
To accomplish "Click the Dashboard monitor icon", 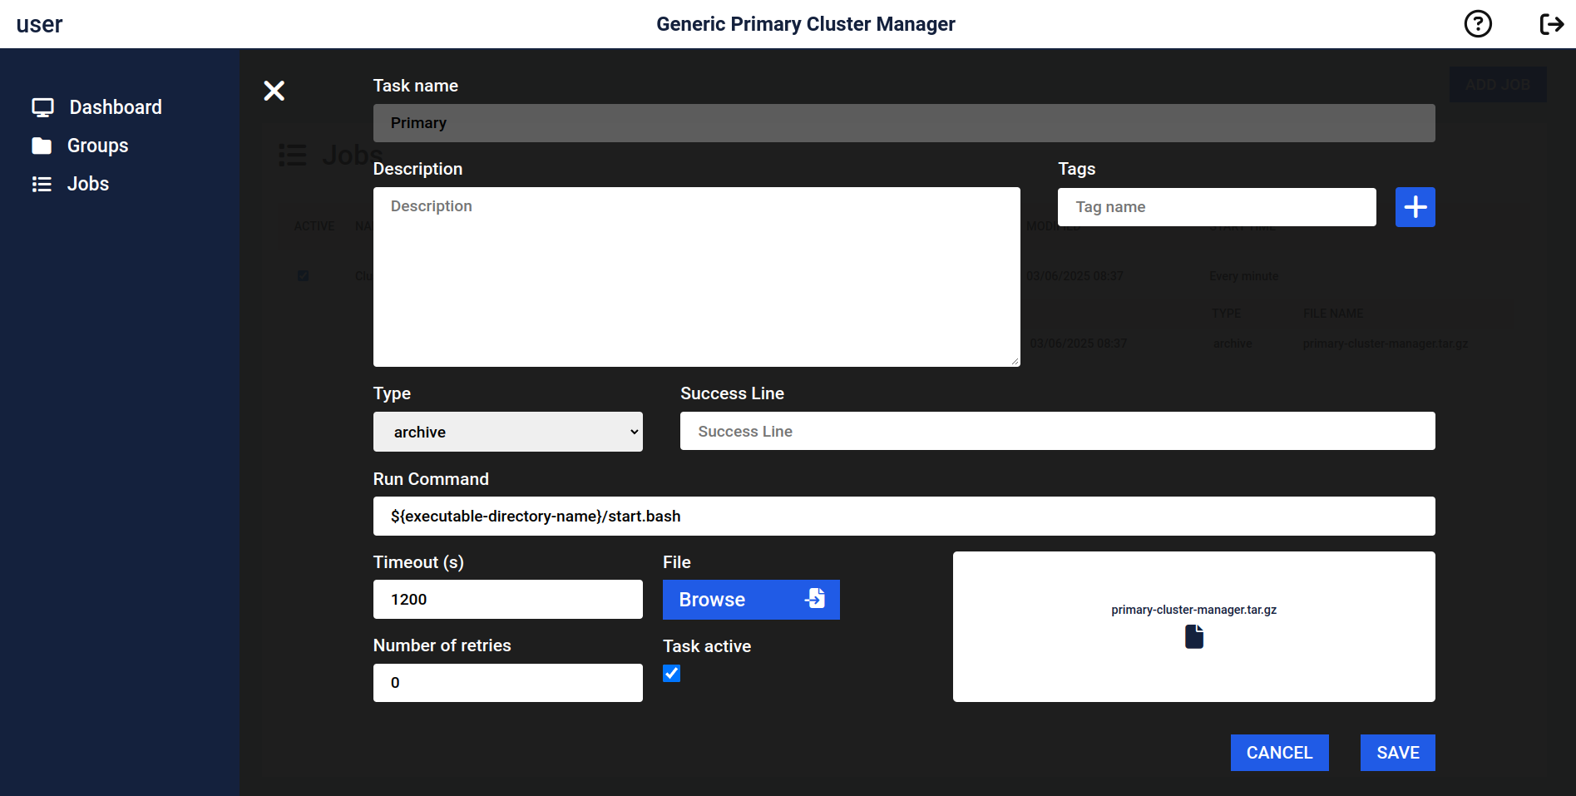I will tap(42, 107).
